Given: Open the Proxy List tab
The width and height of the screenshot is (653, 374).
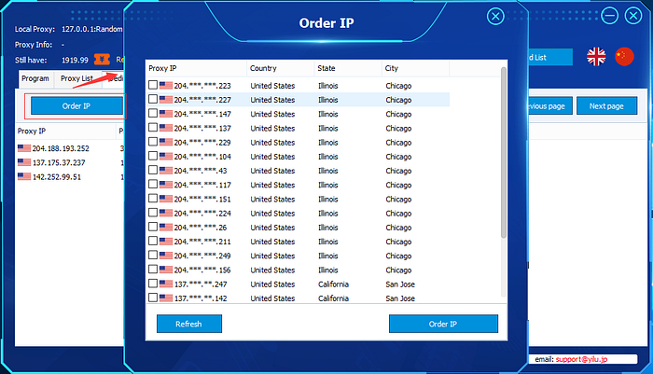Looking at the screenshot, I should click(77, 78).
